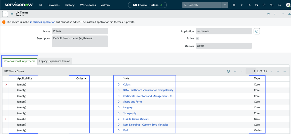291x134 pixels.
Task: Open the form context hamburger menu
Action: [12, 14]
